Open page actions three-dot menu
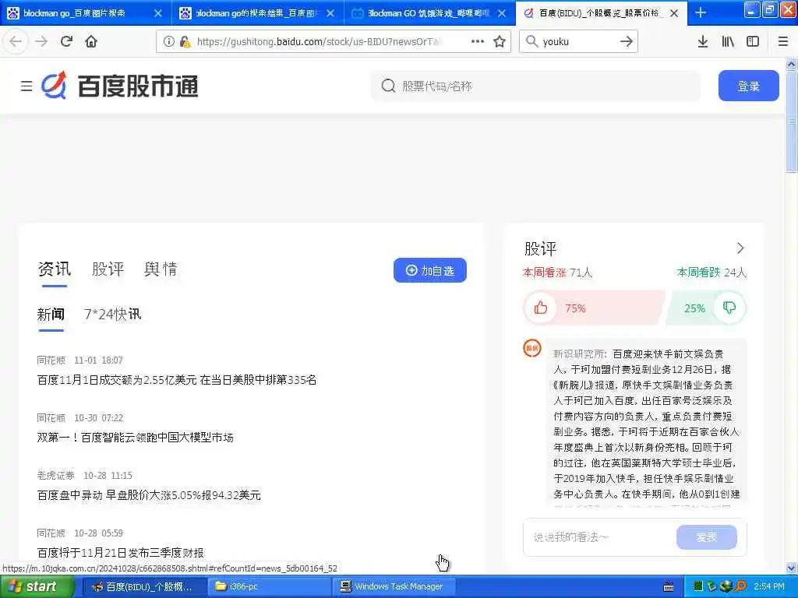This screenshot has width=798, height=598. pos(478,41)
